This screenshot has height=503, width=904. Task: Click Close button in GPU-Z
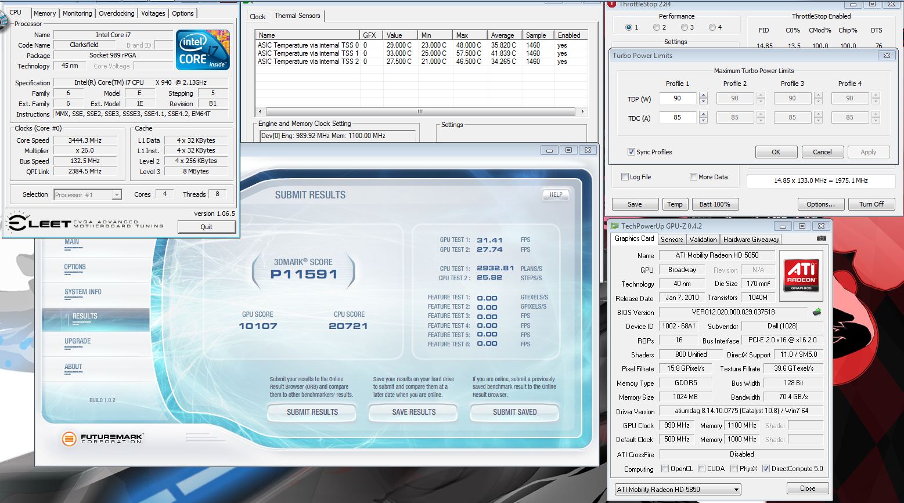tap(808, 488)
